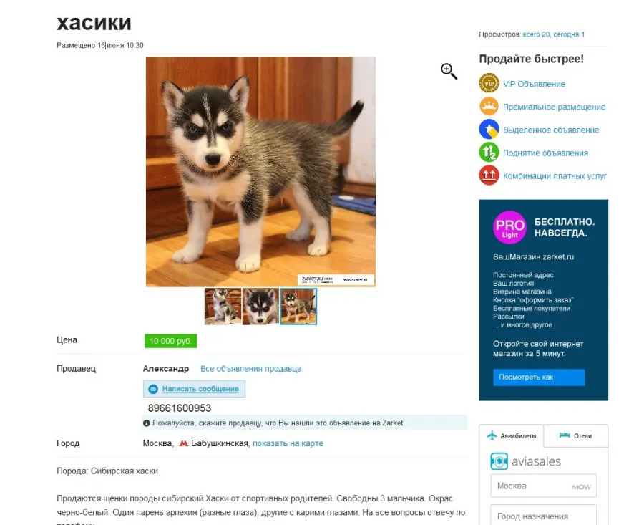Click the red Комбинации платных услуг icon
This screenshot has width=644, height=525.
pos(489,175)
